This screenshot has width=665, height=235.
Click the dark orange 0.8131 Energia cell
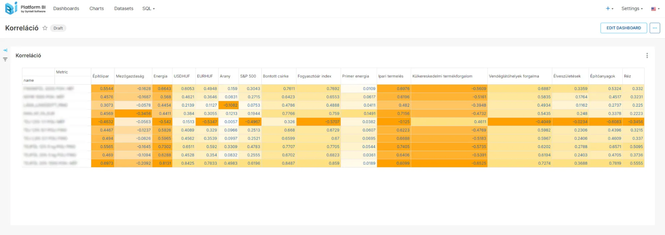[x=163, y=163]
